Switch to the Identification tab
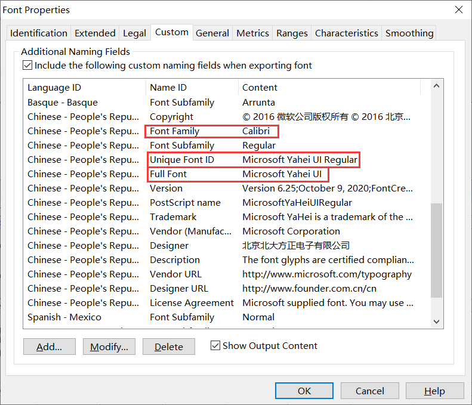 [39, 33]
